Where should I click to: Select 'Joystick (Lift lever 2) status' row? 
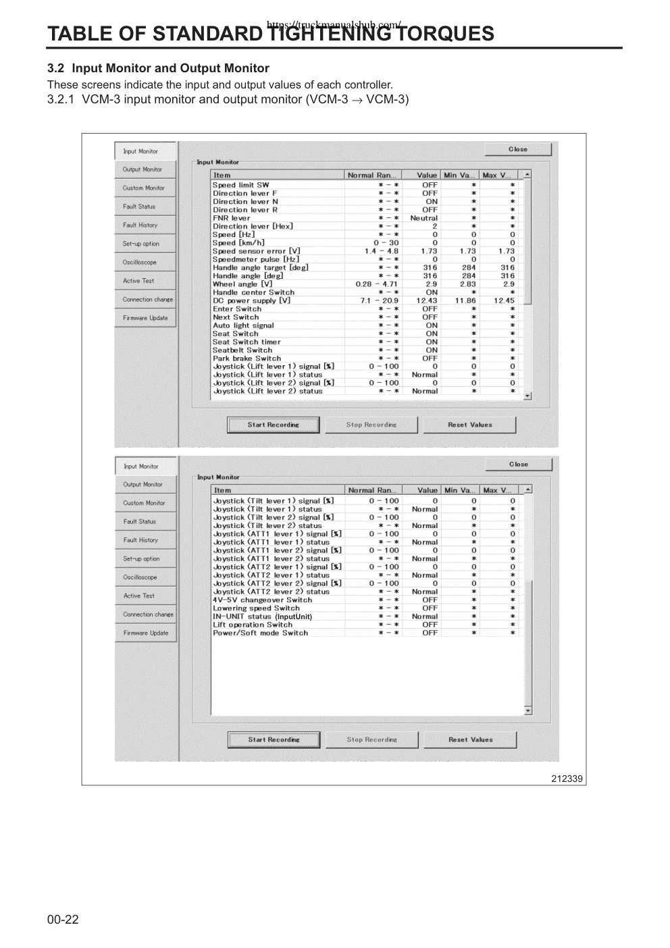[x=367, y=391]
